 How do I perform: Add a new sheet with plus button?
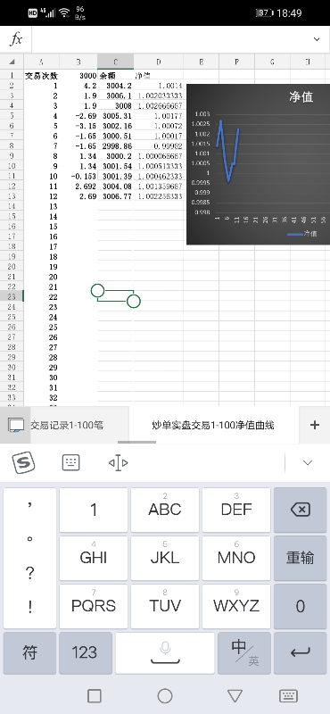coord(315,425)
